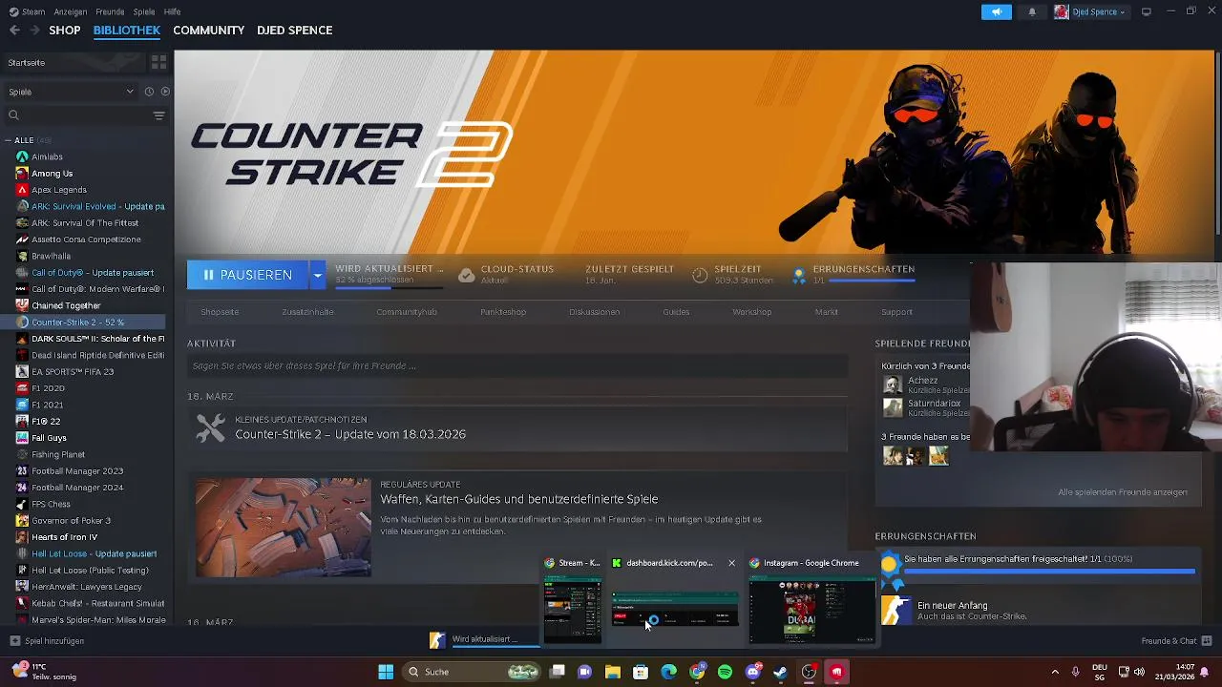1222x687 pixels.
Task: Go back with the navigation arrow
Action: pyautogui.click(x=14, y=31)
